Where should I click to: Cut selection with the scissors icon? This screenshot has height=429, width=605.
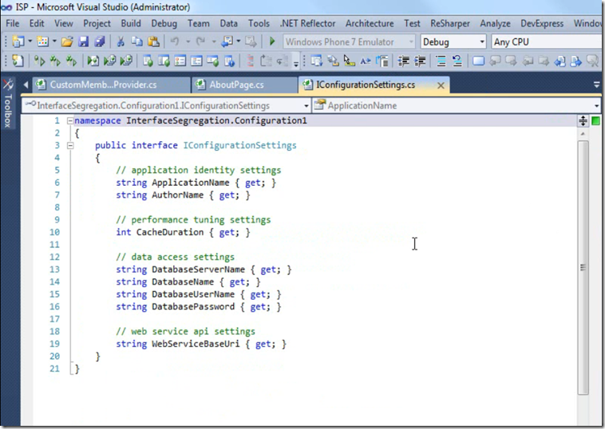coord(121,41)
